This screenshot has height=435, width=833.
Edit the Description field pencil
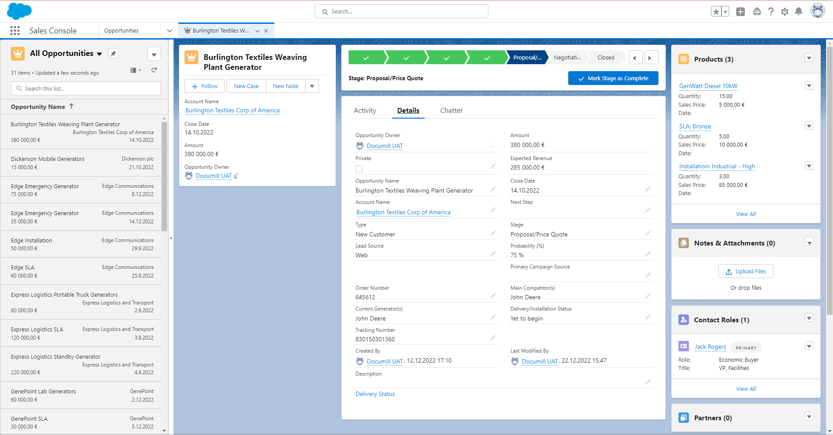648,382
